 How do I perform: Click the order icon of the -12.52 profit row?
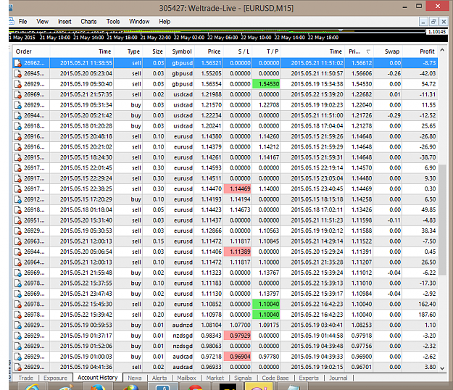click(x=18, y=115)
